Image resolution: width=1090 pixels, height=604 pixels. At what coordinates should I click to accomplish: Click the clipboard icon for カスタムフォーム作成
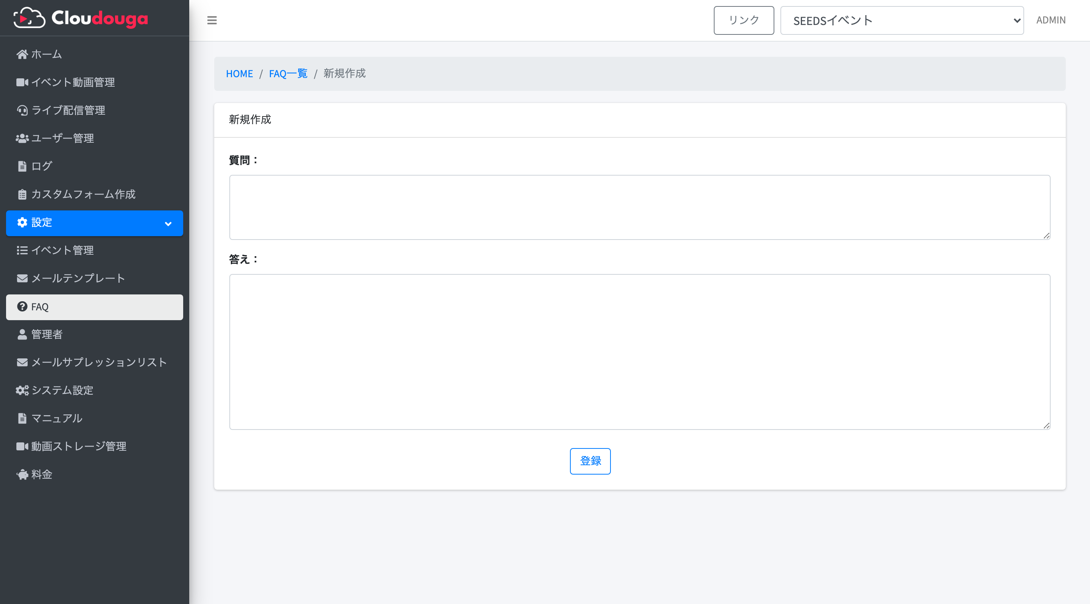22,194
